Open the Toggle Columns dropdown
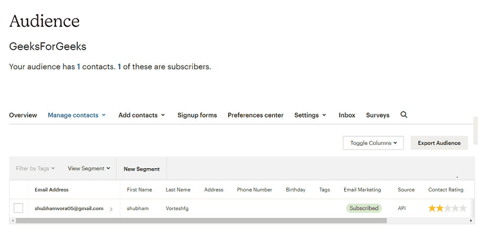 tap(373, 143)
